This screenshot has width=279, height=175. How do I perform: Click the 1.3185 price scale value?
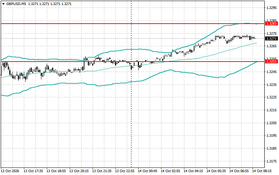coord(271,149)
